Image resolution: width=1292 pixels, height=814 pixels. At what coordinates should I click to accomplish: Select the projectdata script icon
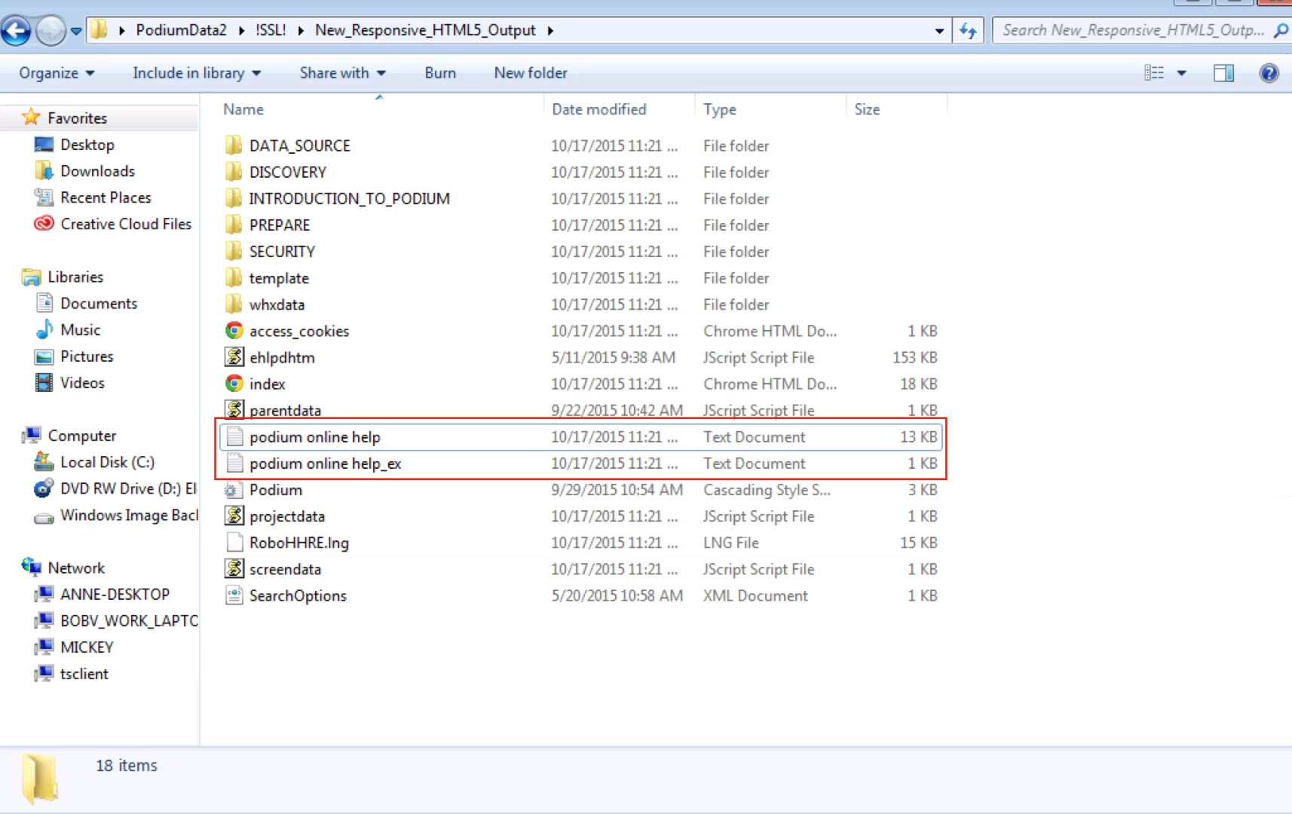coord(234,516)
